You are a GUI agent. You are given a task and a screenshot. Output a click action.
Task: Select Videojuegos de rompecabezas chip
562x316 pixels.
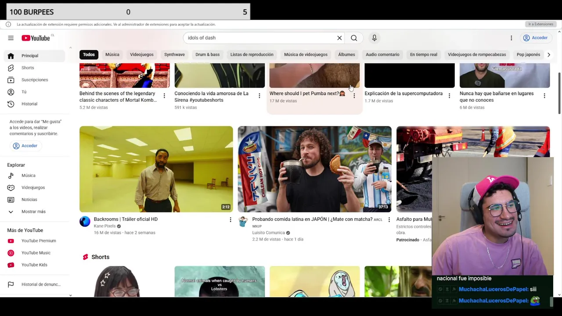coord(477,54)
